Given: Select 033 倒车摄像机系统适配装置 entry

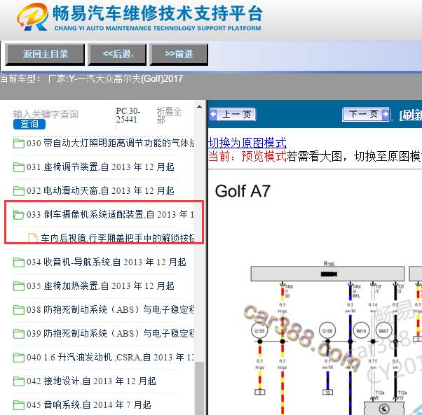Looking at the screenshot, I should pos(110,215).
